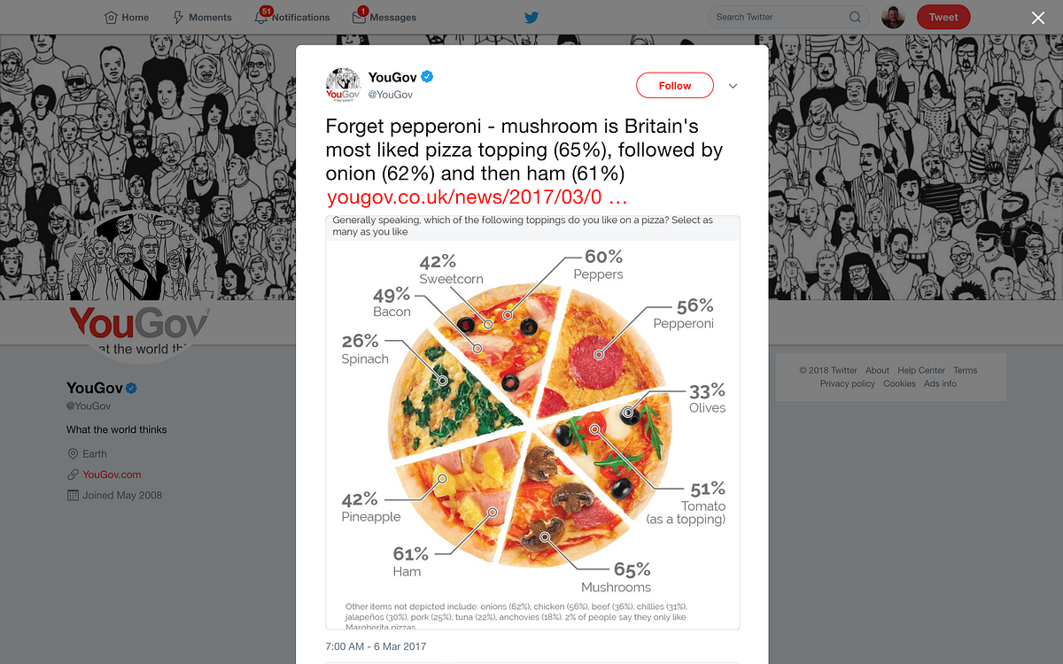Click the Twitter bird logo
Viewport: 1063px width, 664px height.
pyautogui.click(x=531, y=17)
